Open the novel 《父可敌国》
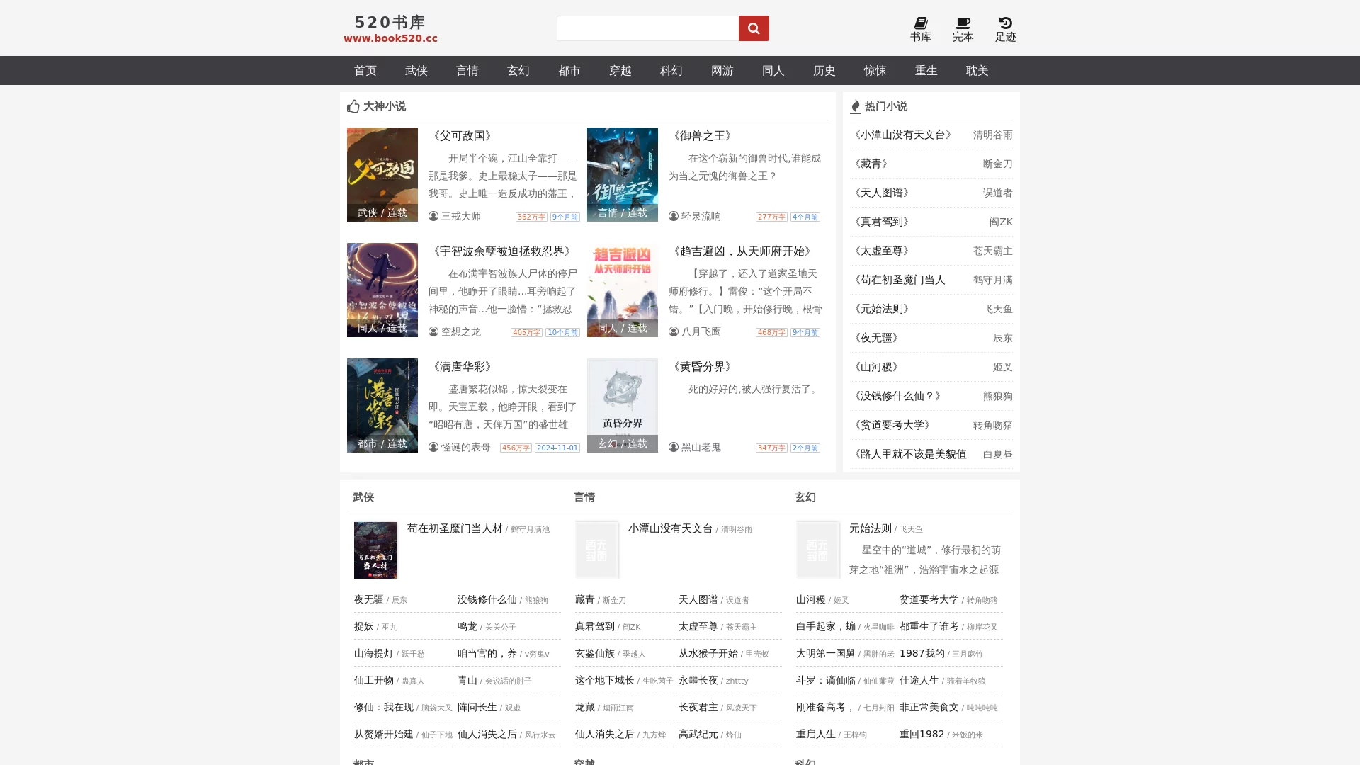Viewport: 1360px width, 765px height. [461, 135]
